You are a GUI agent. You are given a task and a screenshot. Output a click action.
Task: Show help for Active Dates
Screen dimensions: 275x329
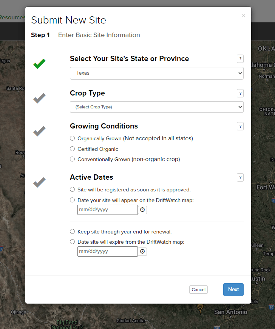(x=240, y=177)
